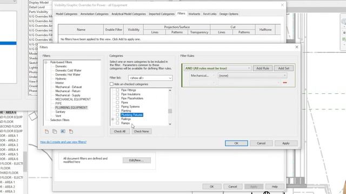Select the Selection Filters node
This screenshot has height=194, width=346.
point(60,120)
